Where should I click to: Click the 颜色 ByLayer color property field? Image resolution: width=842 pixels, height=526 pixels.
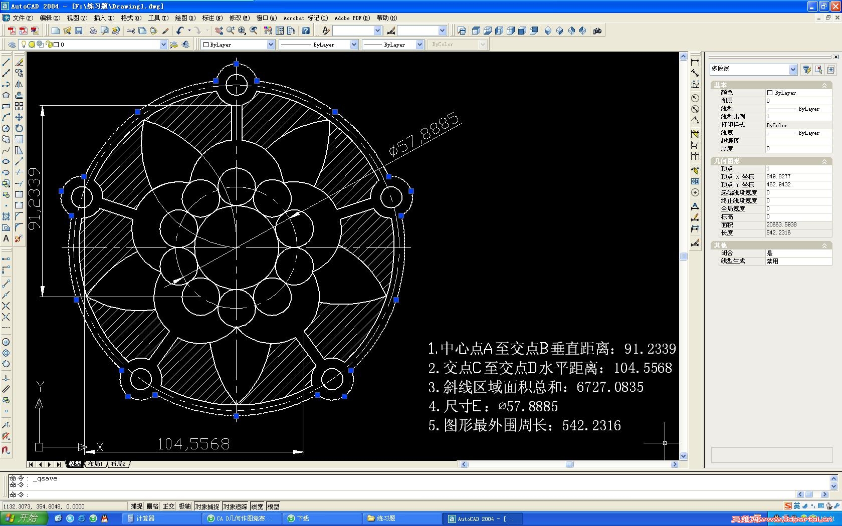[798, 93]
